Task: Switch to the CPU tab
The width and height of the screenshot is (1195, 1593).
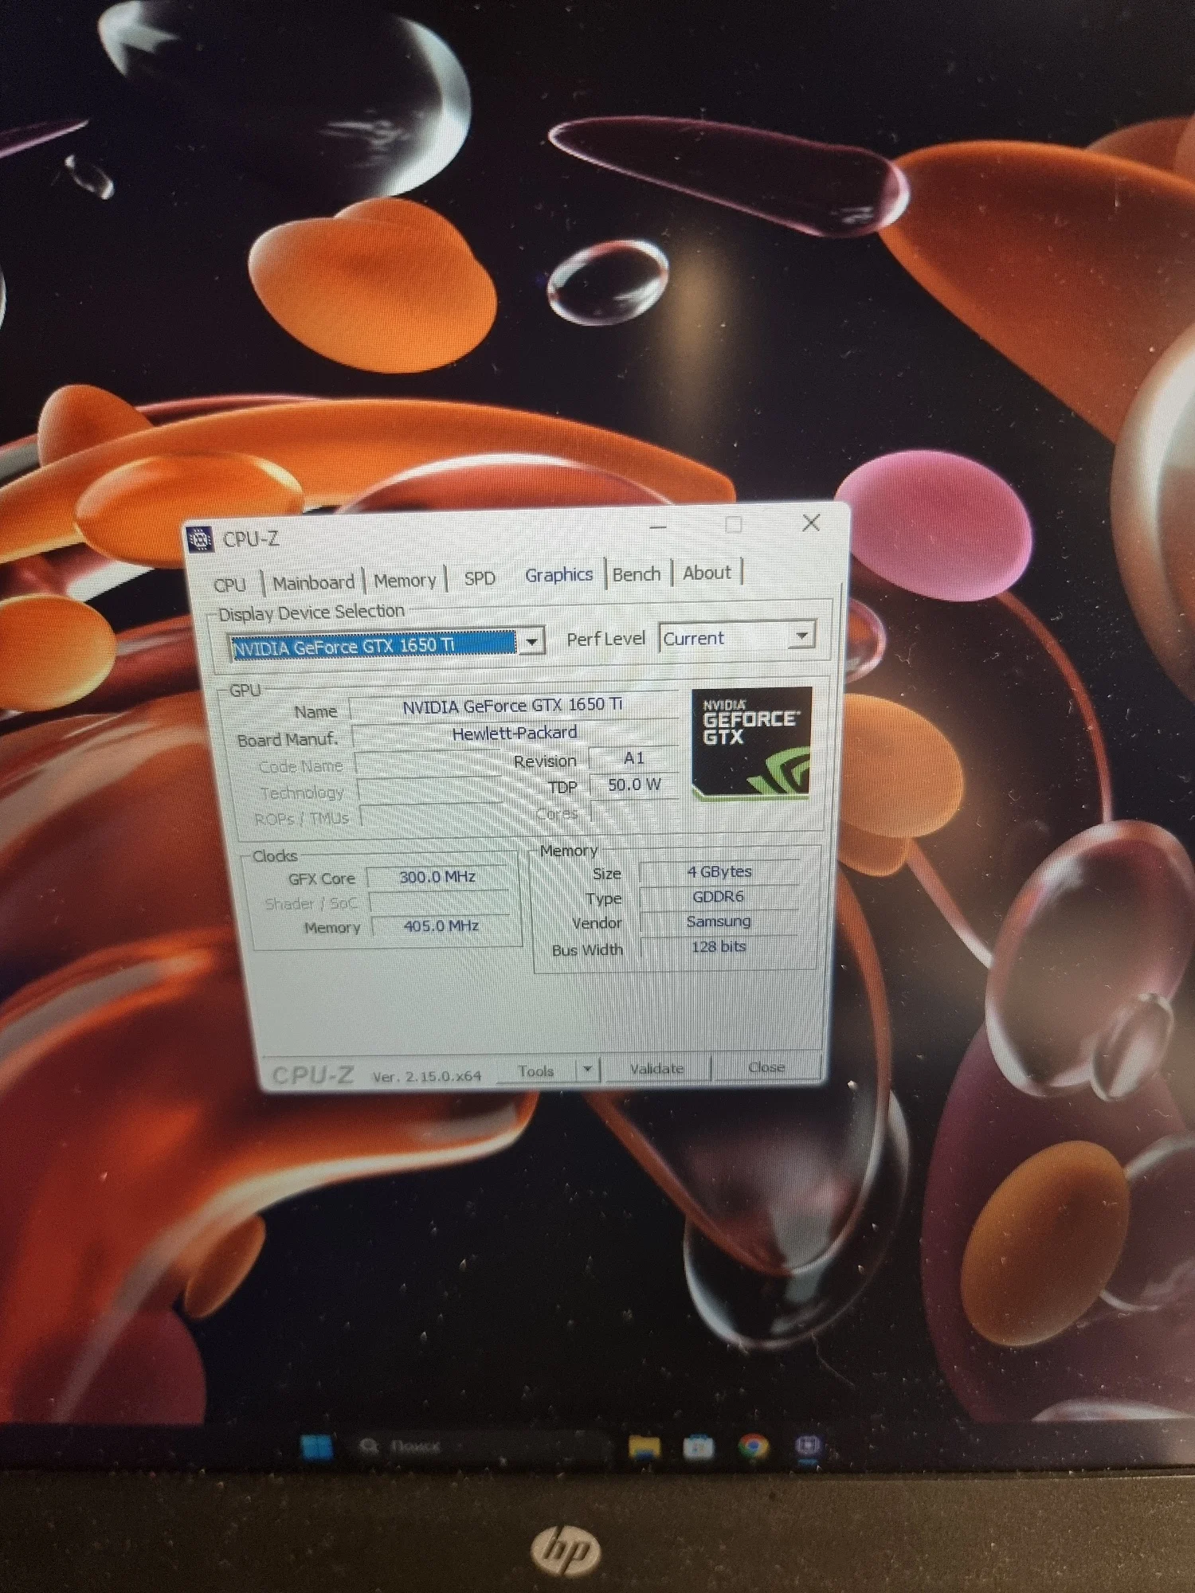Action: [230, 585]
